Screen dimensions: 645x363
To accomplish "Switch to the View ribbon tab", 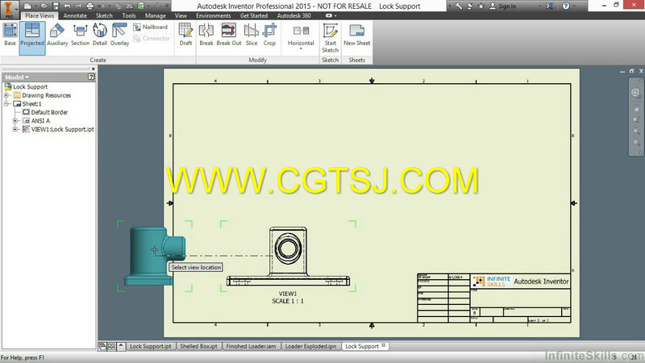I will (x=181, y=15).
